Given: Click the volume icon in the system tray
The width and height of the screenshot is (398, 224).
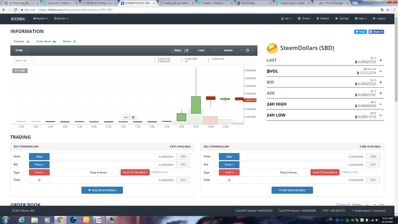Looking at the screenshot, I should pyautogui.click(x=377, y=220).
